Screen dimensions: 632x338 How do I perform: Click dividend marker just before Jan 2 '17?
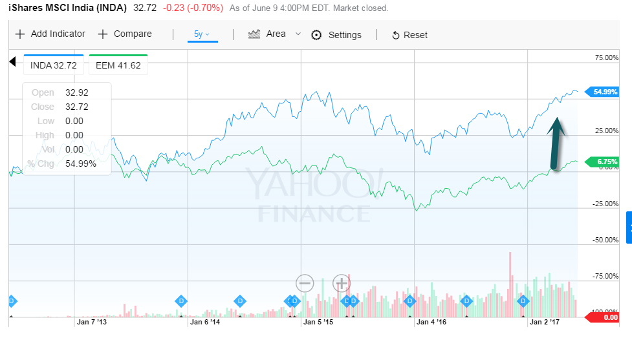[523, 301]
